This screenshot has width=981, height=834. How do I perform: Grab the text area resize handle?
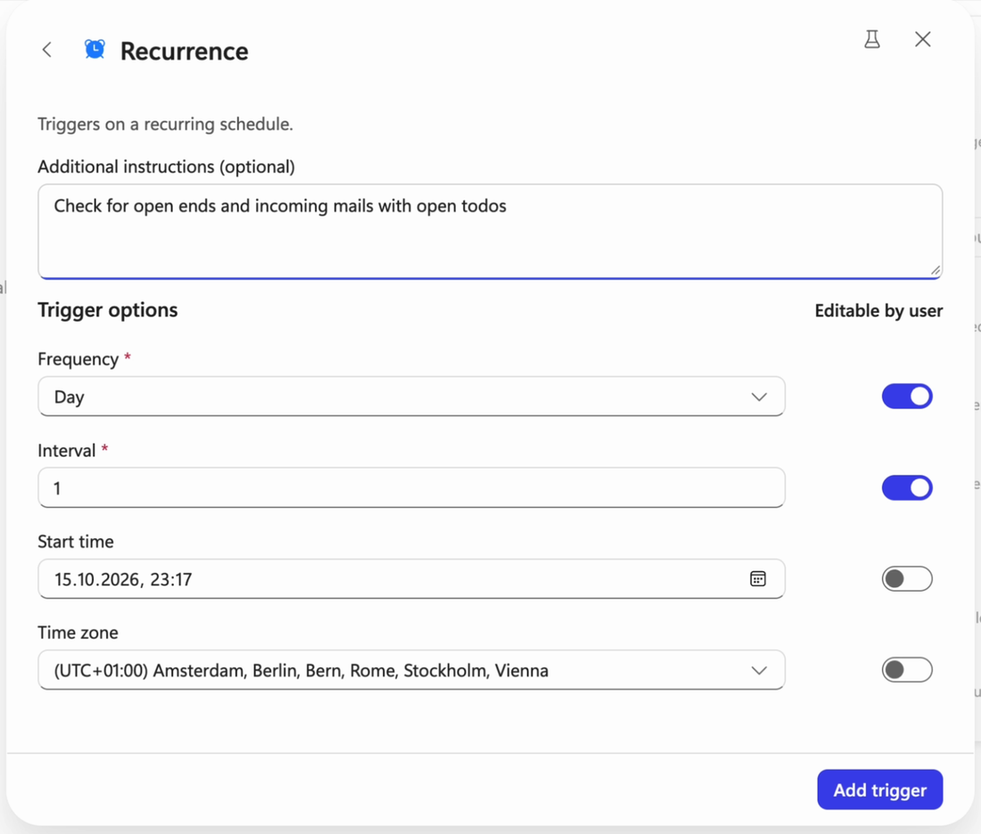click(x=935, y=270)
